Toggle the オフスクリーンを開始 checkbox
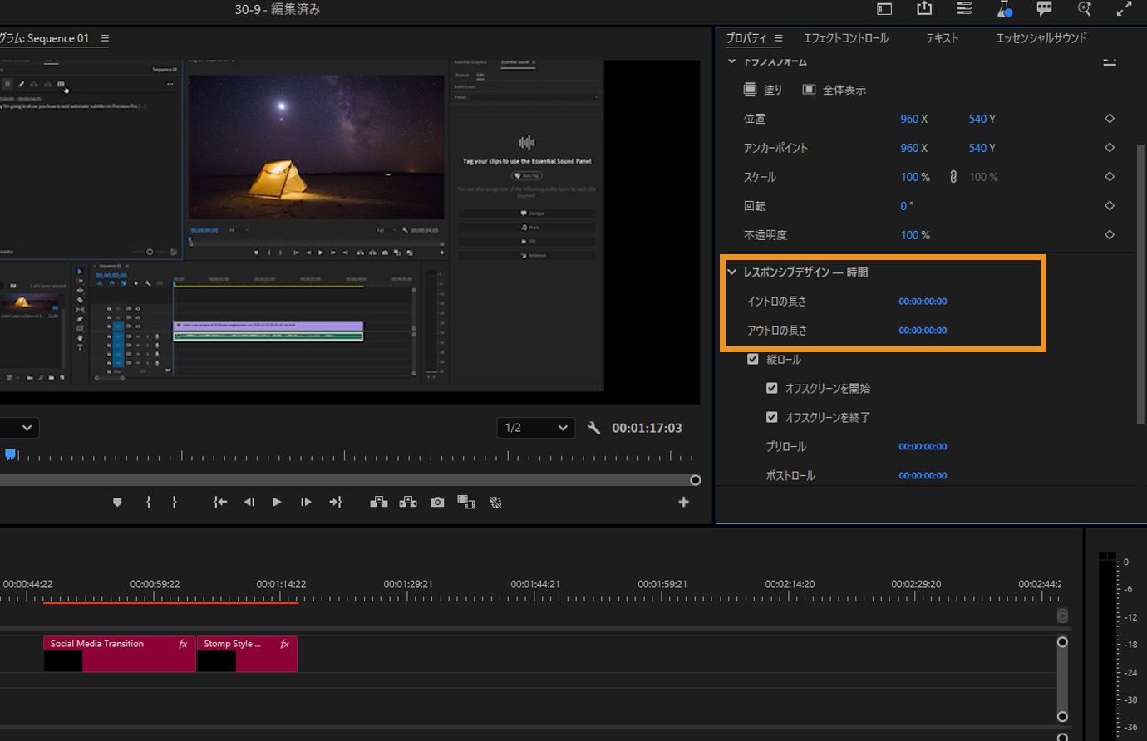The width and height of the screenshot is (1147, 741). [771, 389]
